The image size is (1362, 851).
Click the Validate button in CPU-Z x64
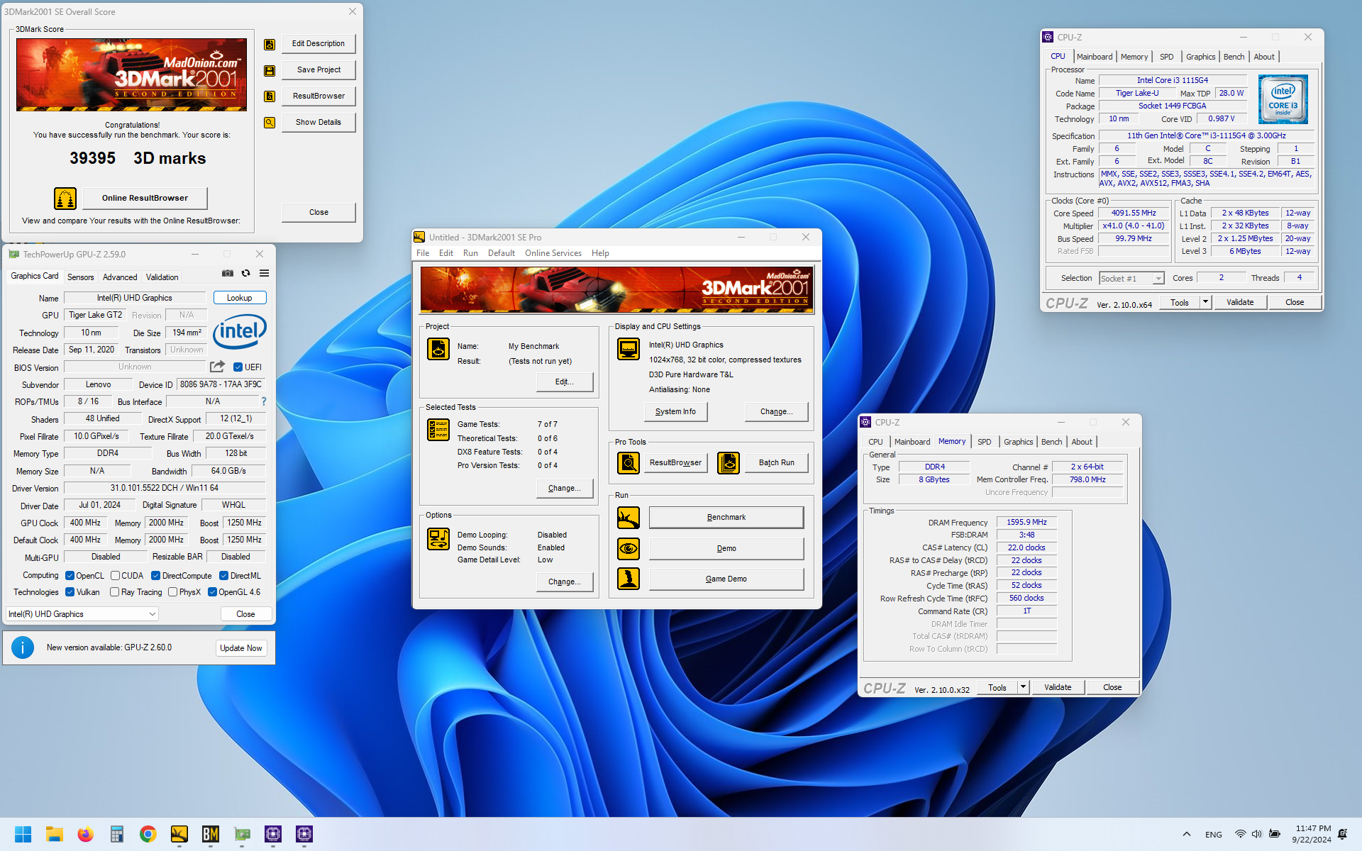pos(1239,302)
